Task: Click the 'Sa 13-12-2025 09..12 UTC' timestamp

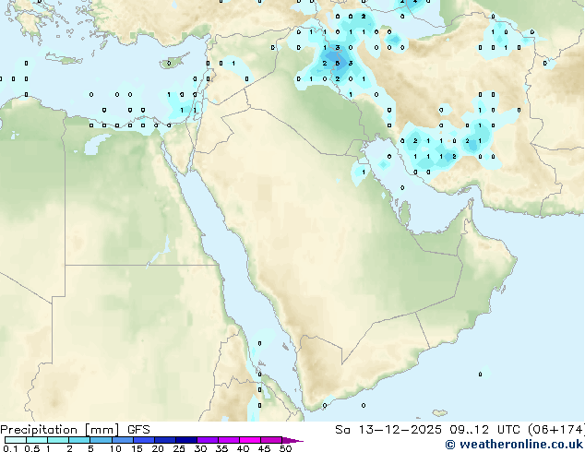Action: [x=429, y=430]
